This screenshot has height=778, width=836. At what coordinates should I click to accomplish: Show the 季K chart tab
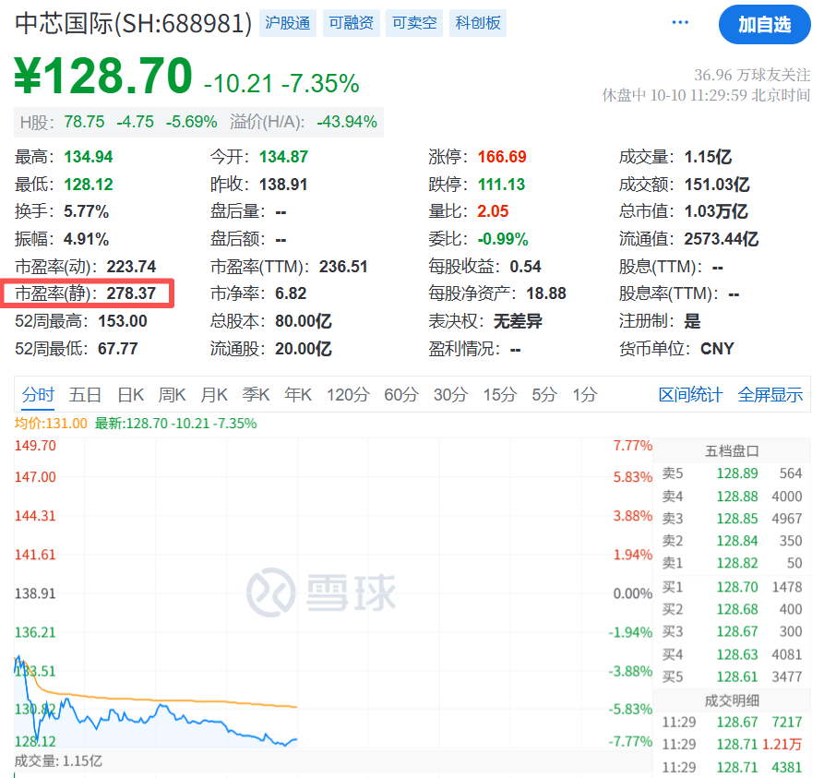(x=256, y=395)
